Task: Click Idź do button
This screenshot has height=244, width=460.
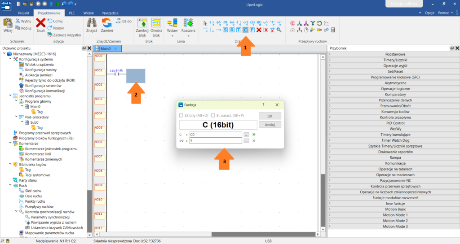Action: click(124, 21)
